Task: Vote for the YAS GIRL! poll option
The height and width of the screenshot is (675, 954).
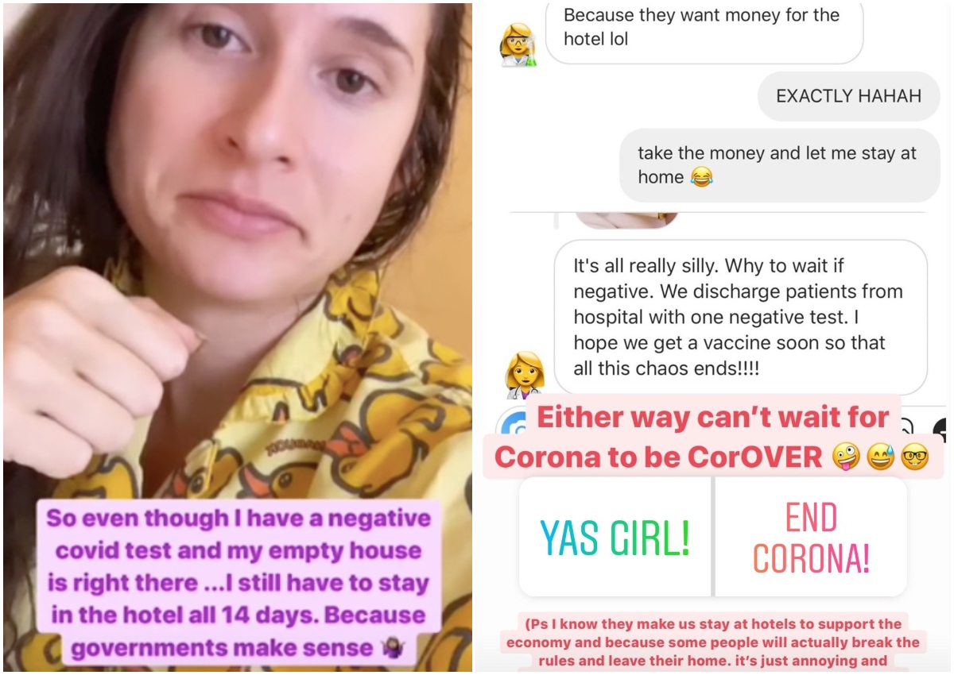Action: (615, 537)
